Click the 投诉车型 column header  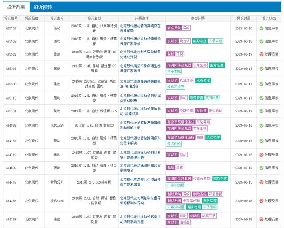pyautogui.click(x=94, y=19)
